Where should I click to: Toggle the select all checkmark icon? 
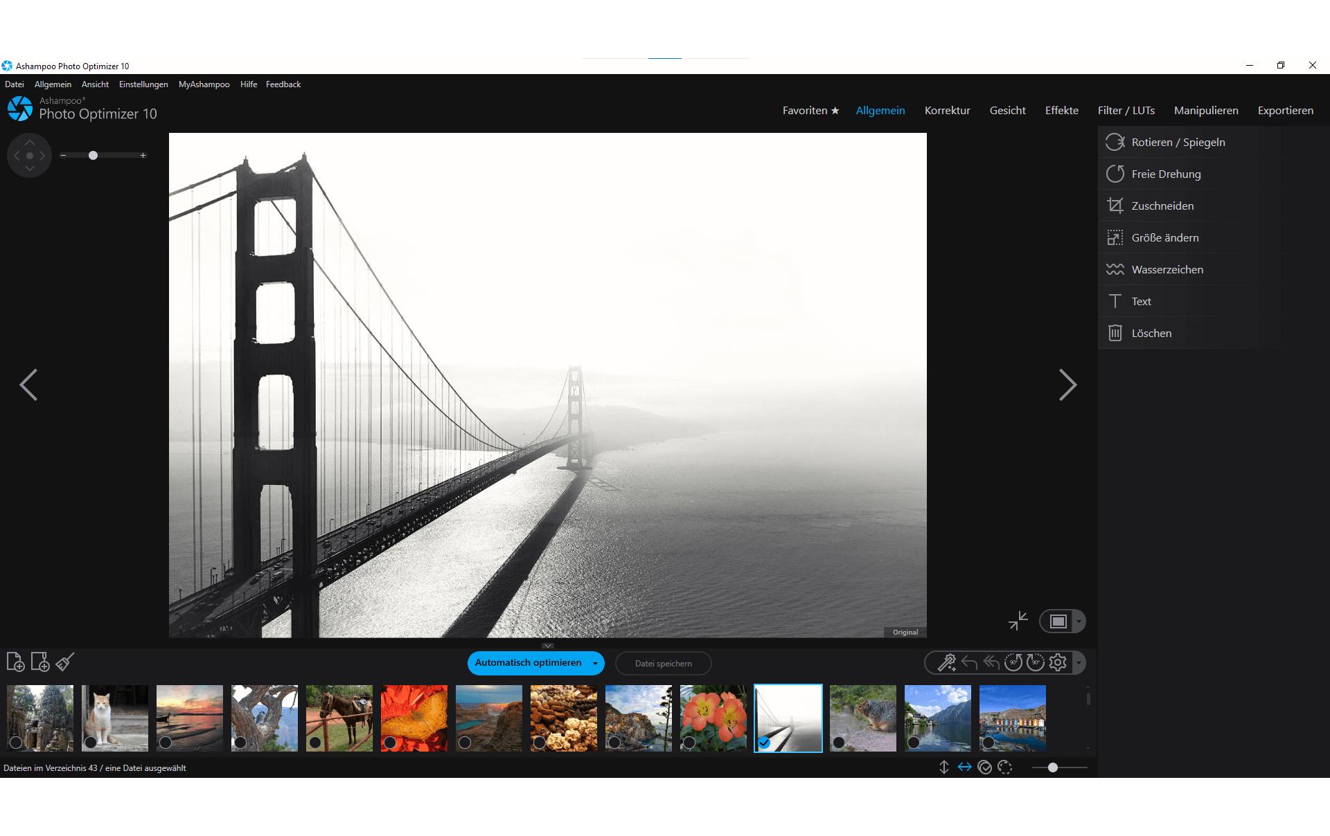click(x=985, y=767)
